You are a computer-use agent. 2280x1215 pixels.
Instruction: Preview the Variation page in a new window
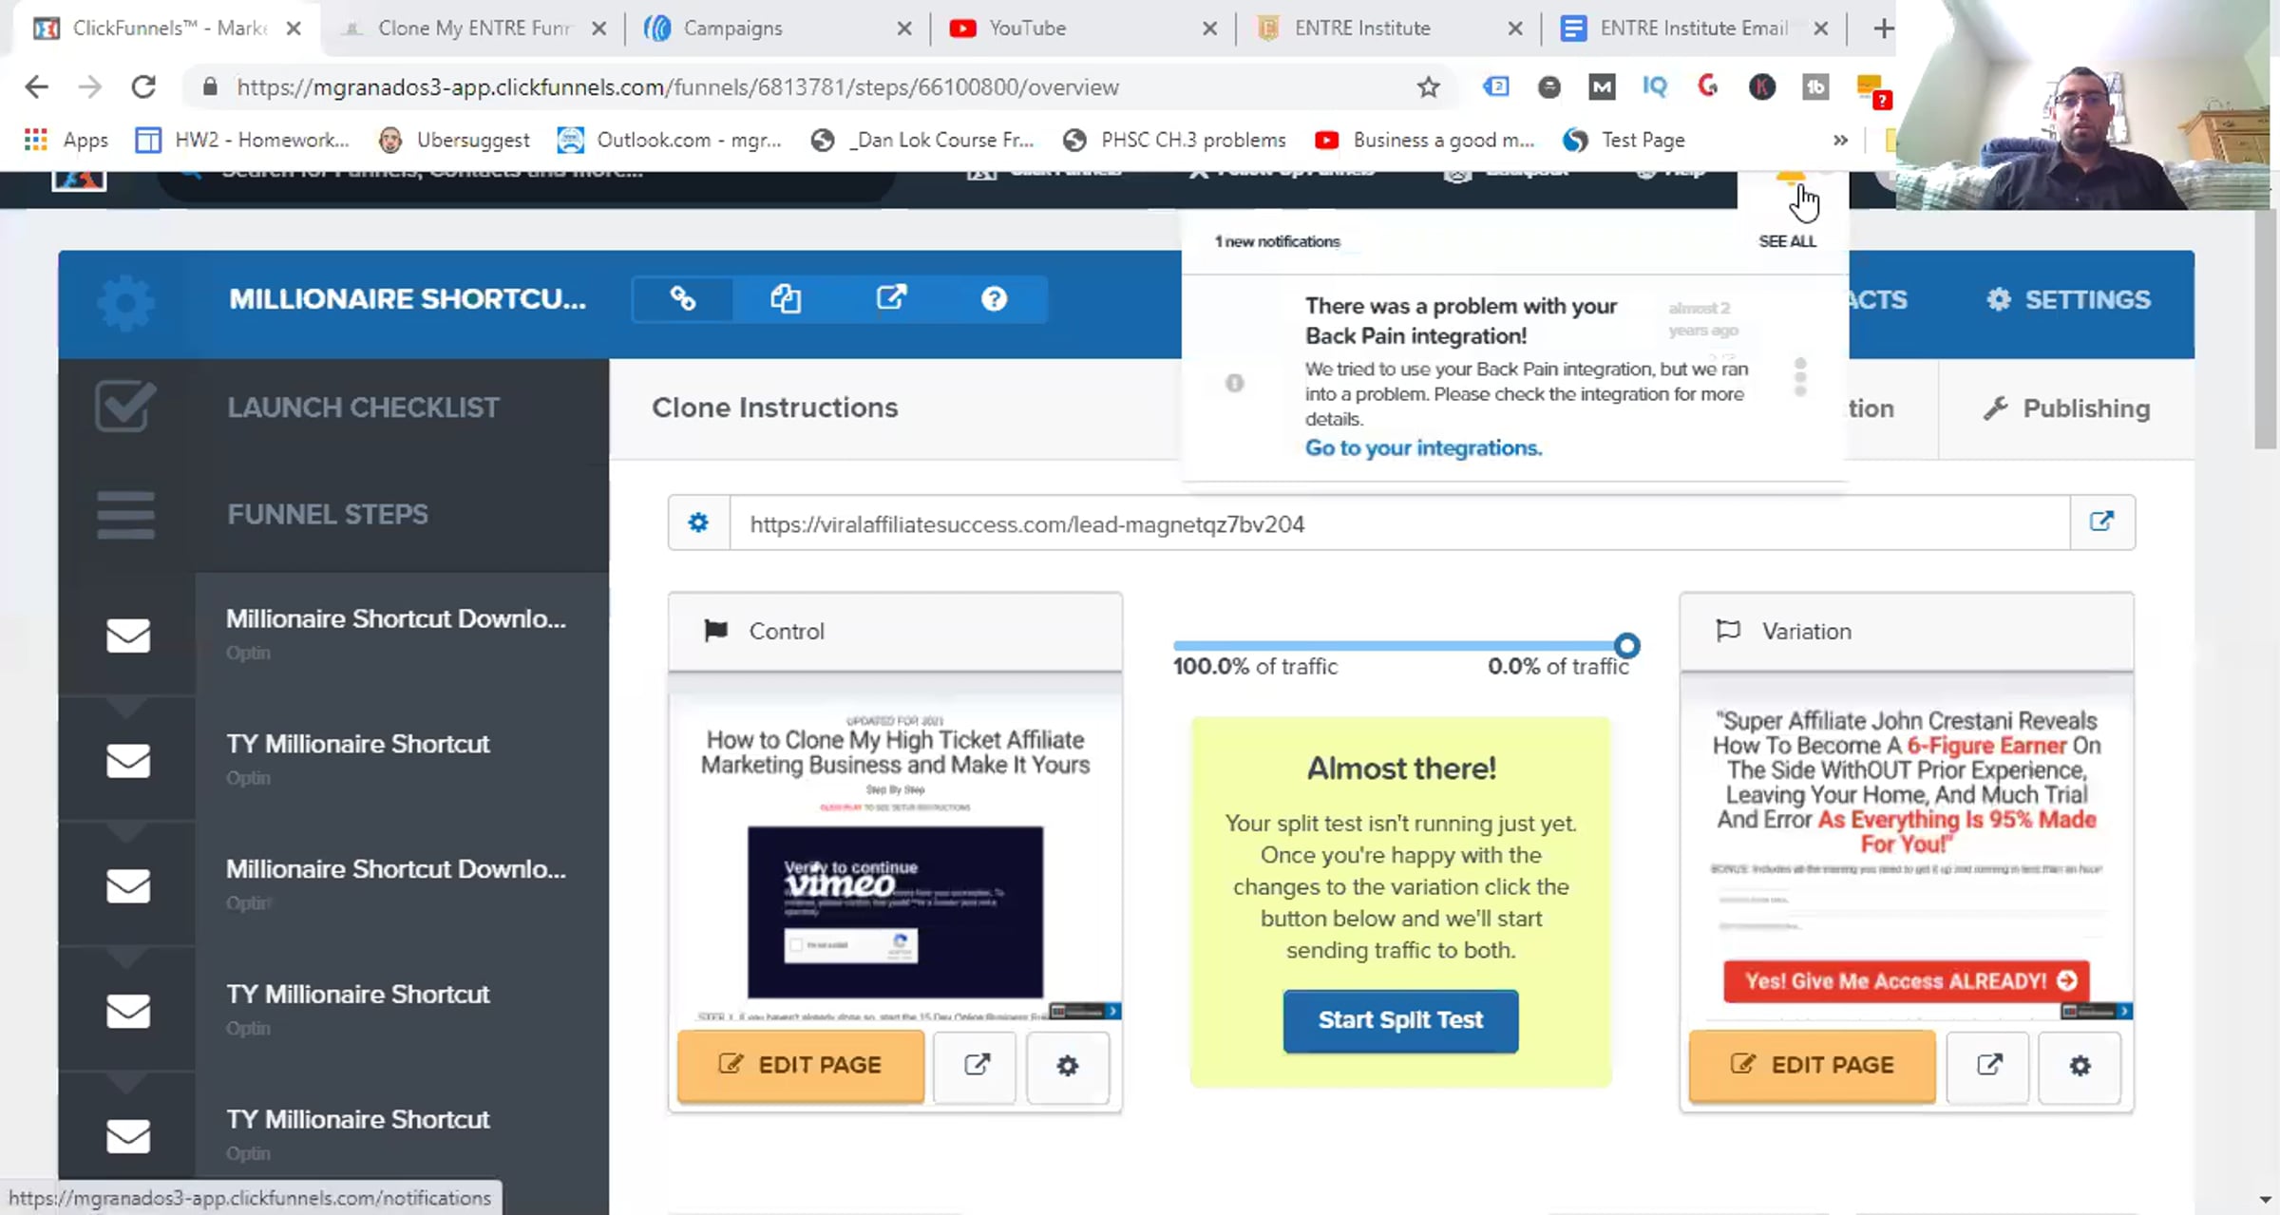pos(1988,1065)
